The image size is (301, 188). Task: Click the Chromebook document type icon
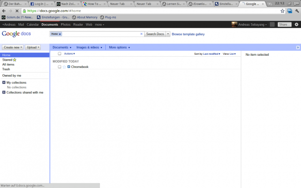click(69, 67)
